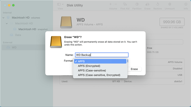The width and height of the screenshot is (191, 107).
Task: Select the Disabled owners value
Action: click(177, 68)
